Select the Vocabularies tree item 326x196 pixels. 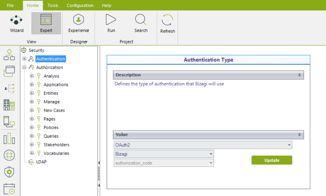(56, 153)
